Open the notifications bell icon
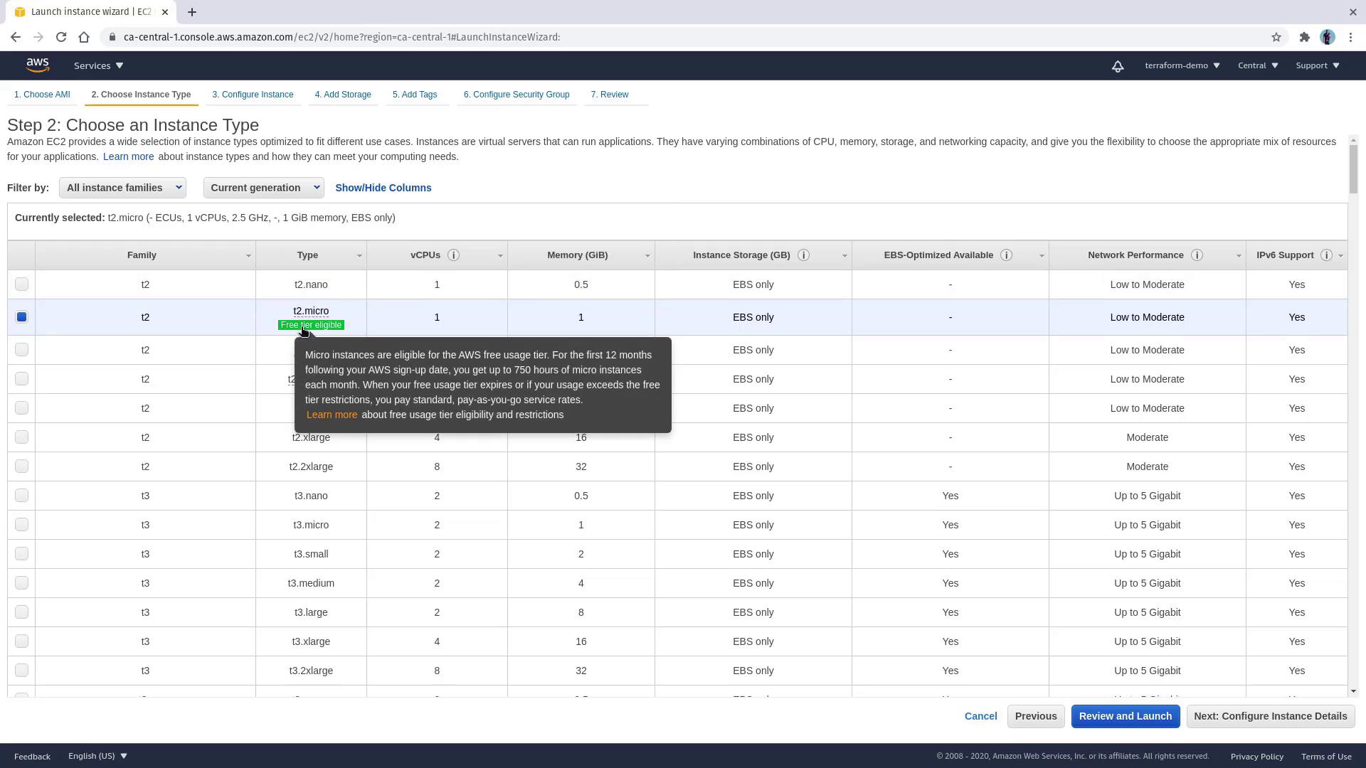The image size is (1366, 768). [1118, 66]
